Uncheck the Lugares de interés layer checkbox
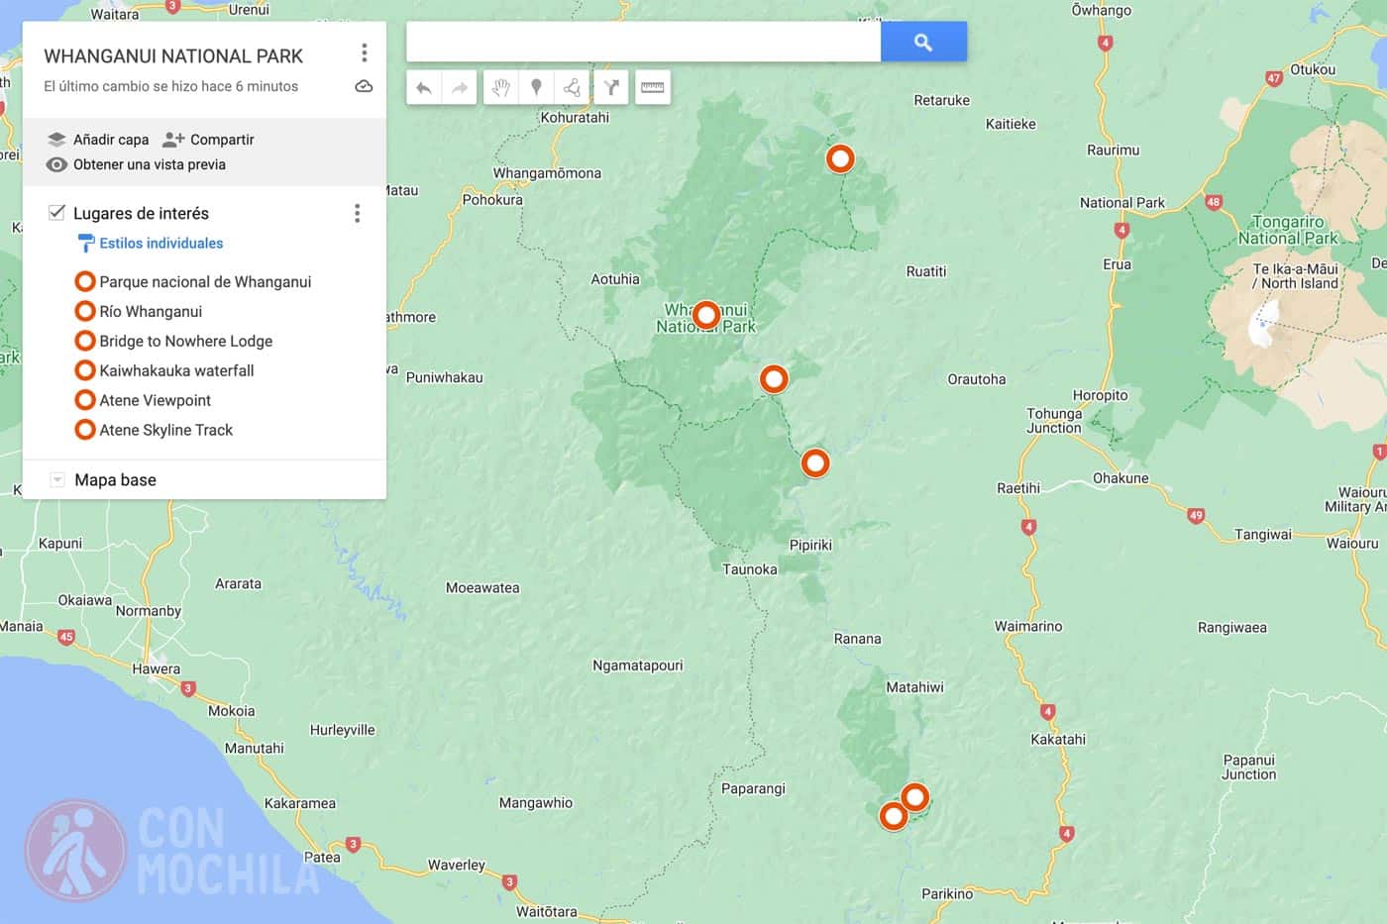The height and width of the screenshot is (924, 1387). coord(56,213)
